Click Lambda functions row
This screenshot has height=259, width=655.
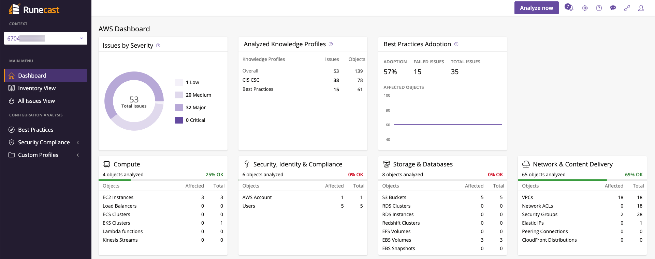click(x=163, y=231)
